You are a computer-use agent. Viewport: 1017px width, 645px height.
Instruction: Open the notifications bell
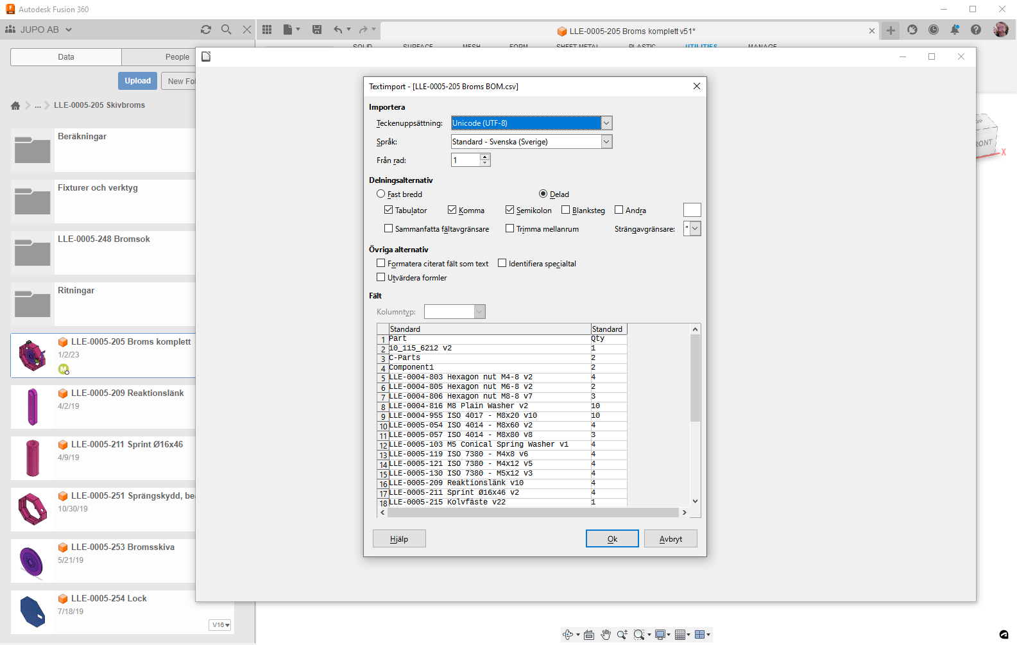click(x=955, y=30)
